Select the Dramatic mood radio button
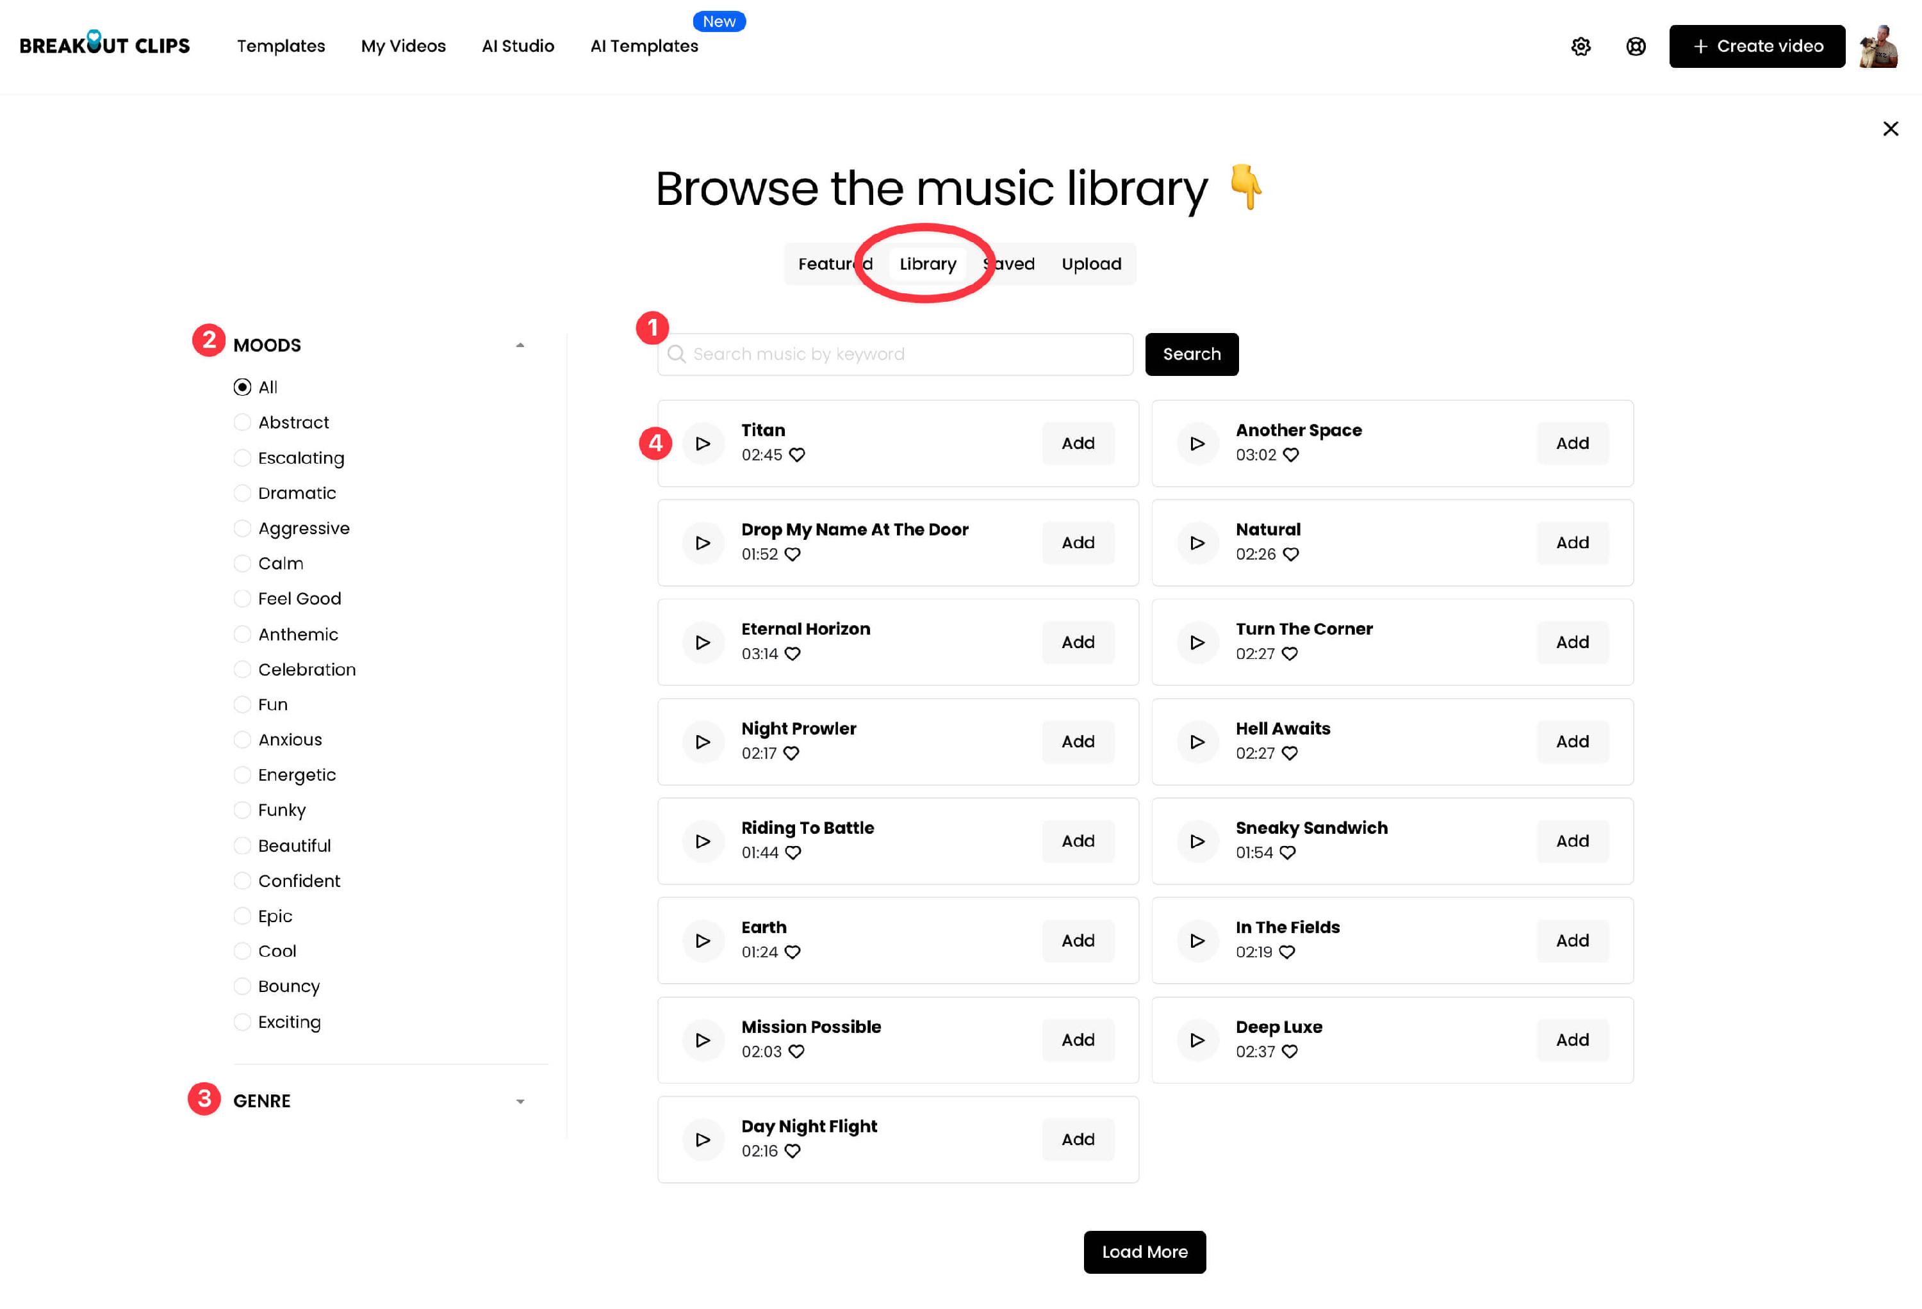The height and width of the screenshot is (1309, 1922). tap(242, 493)
